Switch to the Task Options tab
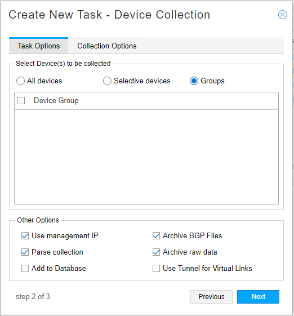The height and width of the screenshot is (316, 294). [38, 46]
